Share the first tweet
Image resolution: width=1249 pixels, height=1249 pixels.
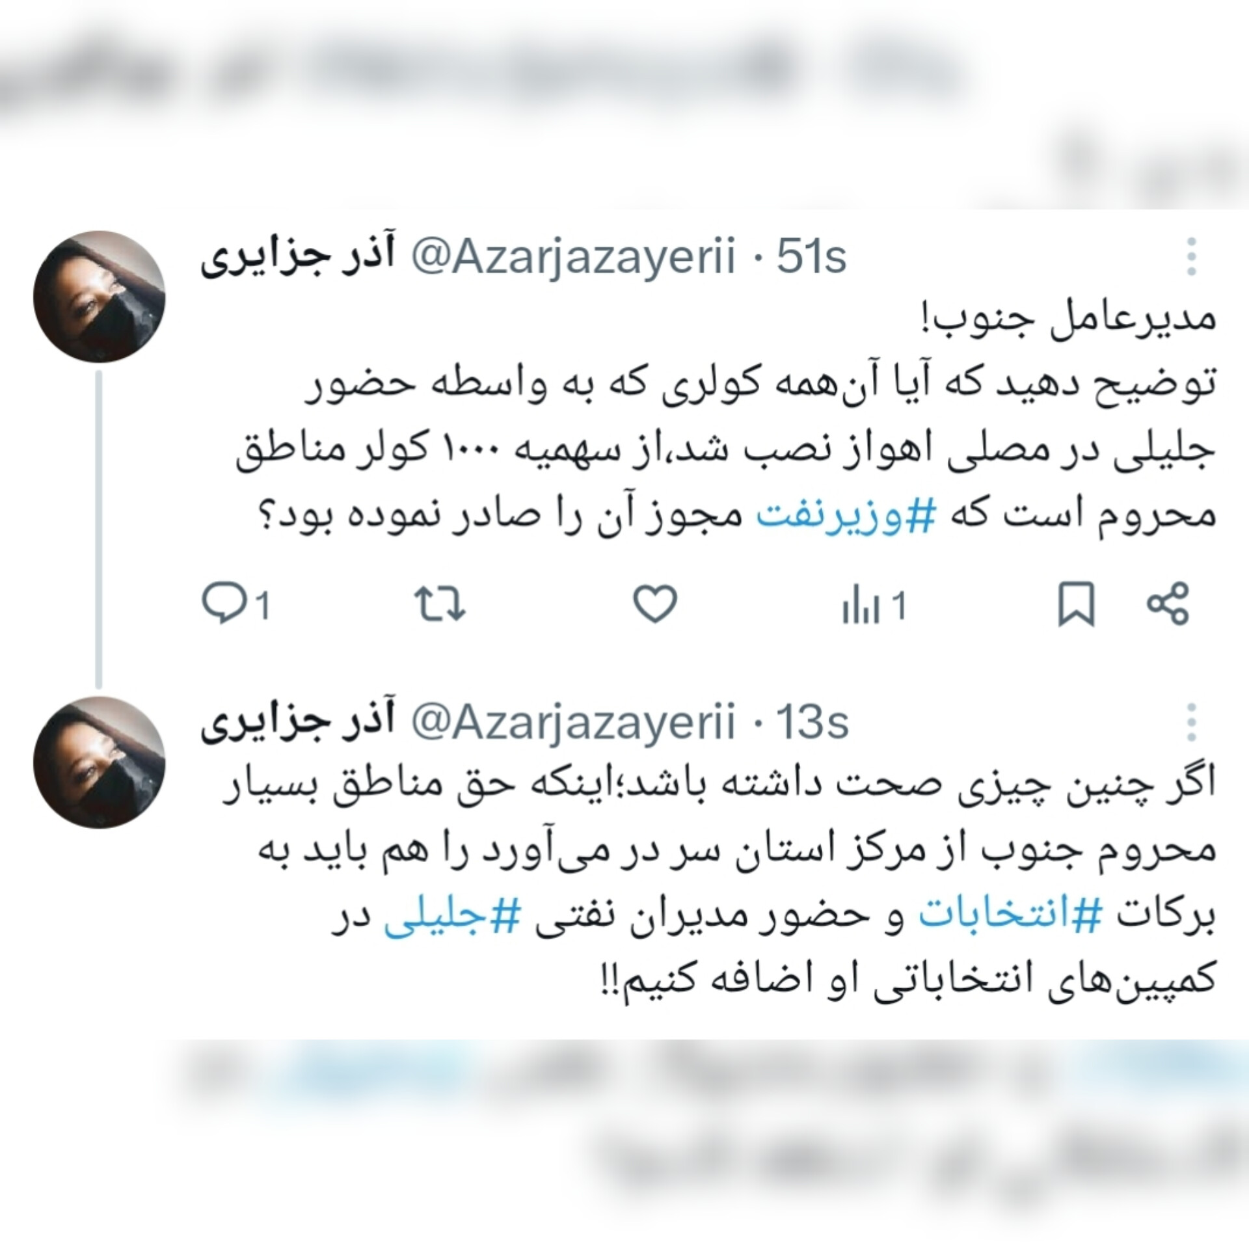click(x=1168, y=604)
